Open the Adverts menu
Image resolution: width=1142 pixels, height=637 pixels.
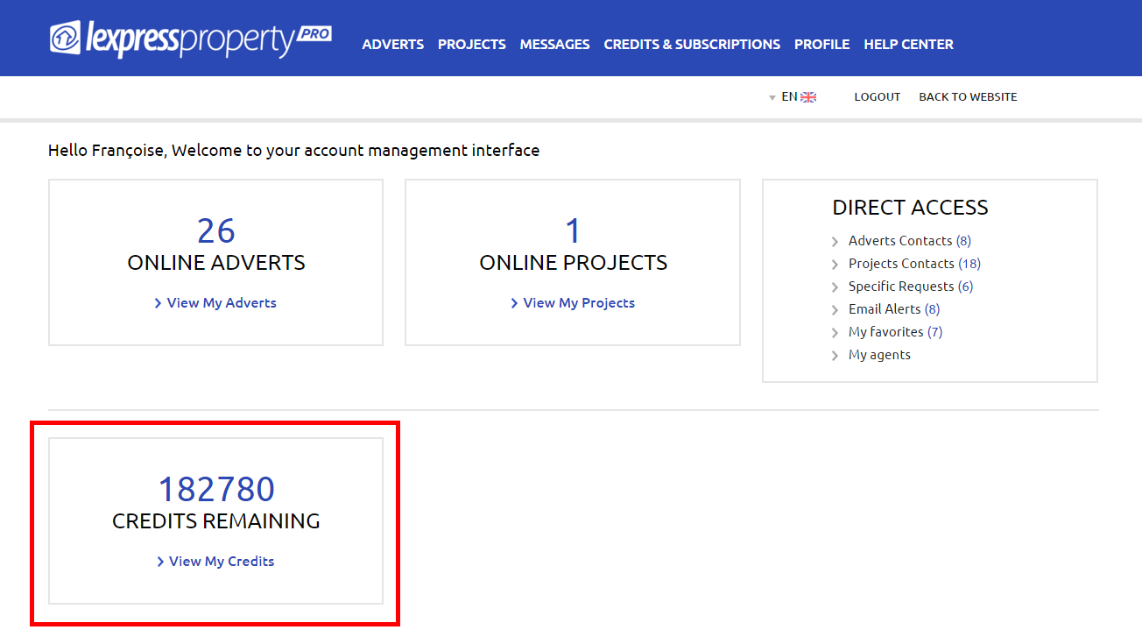coord(393,44)
